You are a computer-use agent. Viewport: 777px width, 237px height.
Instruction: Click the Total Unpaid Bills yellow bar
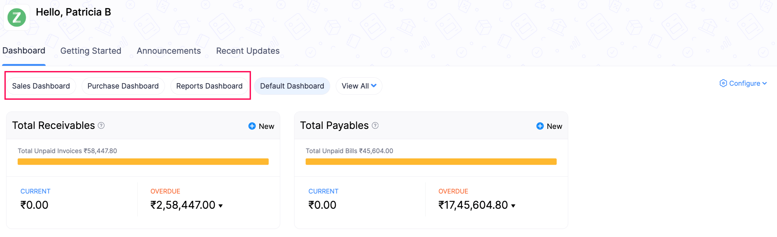click(x=431, y=162)
